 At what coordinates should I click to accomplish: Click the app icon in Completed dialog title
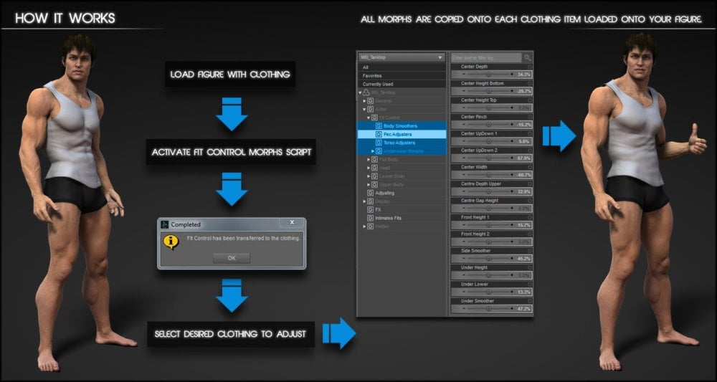click(164, 224)
